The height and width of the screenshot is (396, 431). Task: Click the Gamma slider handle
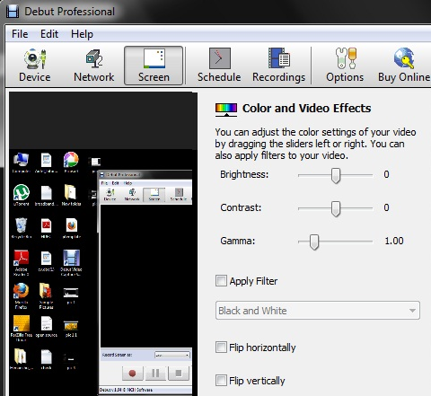[314, 242]
